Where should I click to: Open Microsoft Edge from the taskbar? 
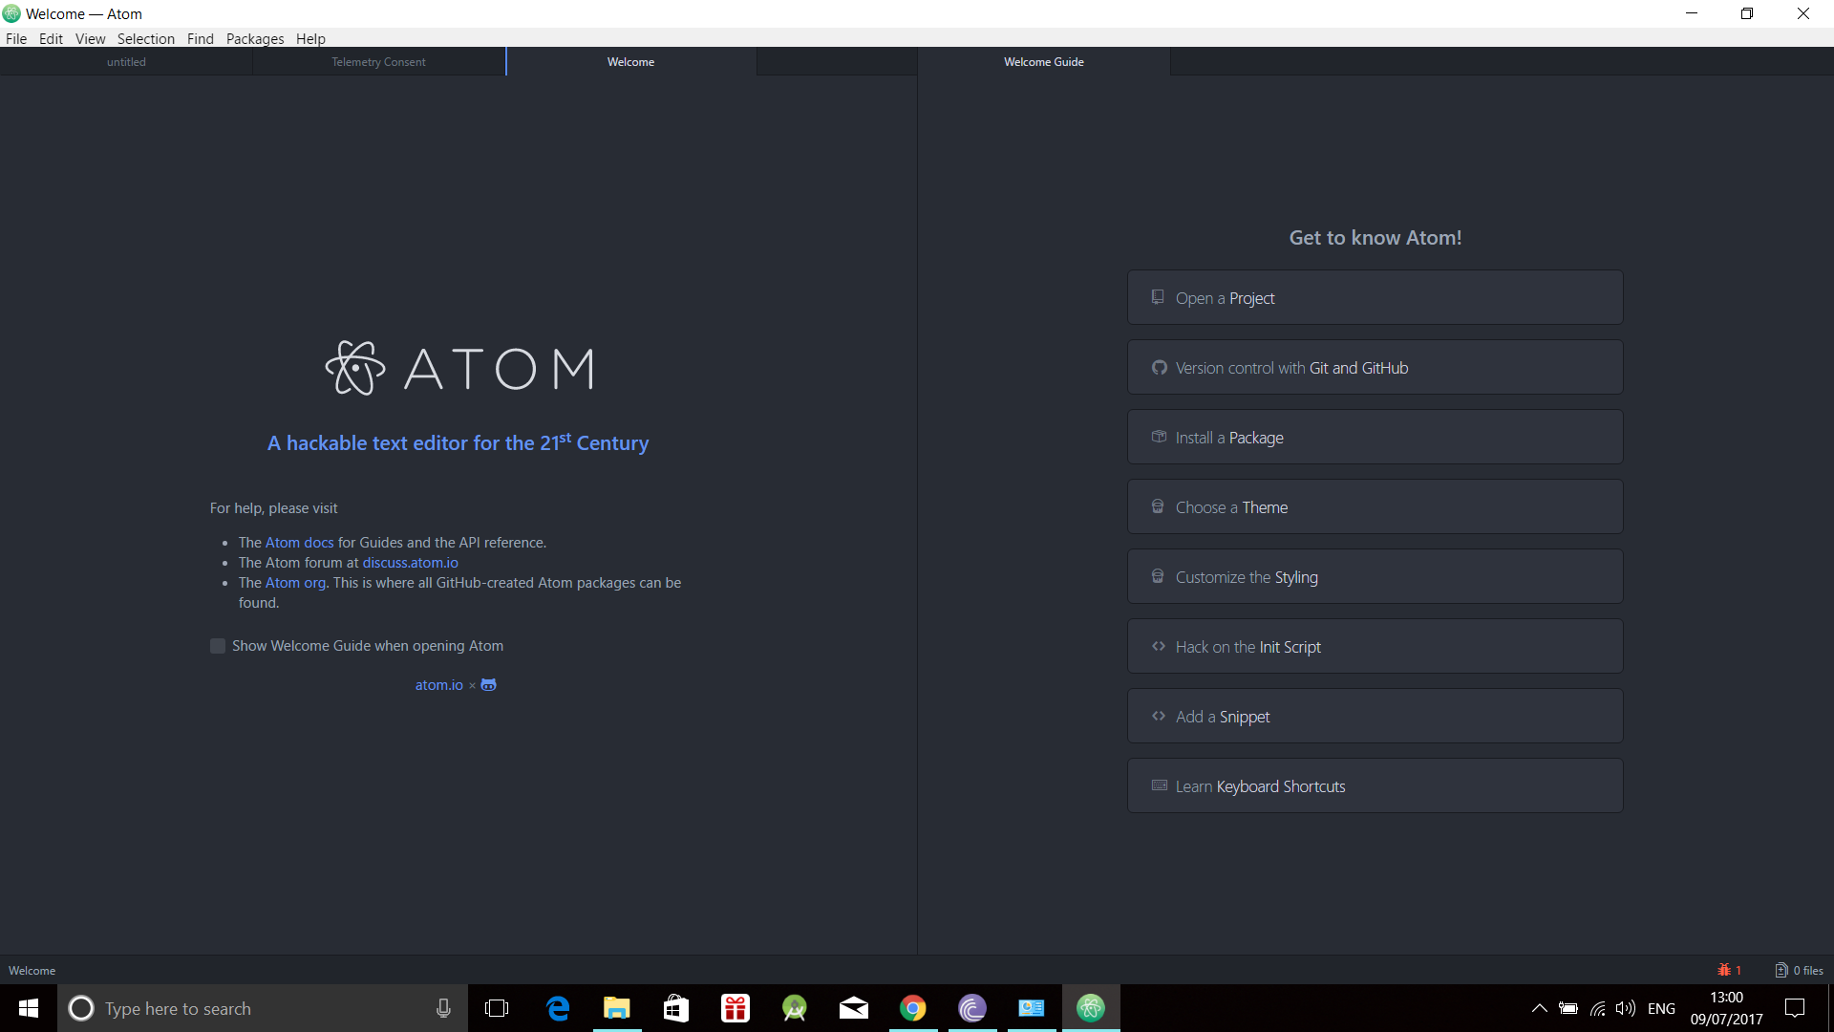[558, 1008]
